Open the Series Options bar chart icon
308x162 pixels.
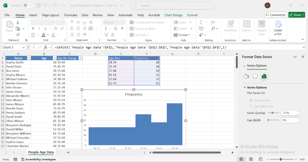point(264,76)
